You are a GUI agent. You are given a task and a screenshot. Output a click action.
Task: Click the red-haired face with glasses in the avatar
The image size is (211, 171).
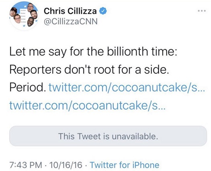pos(17,18)
